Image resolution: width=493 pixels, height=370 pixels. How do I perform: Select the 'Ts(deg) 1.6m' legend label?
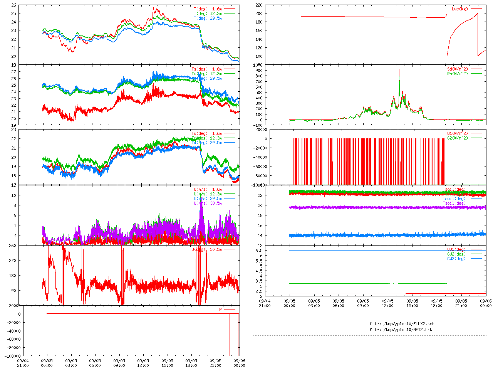206,69
